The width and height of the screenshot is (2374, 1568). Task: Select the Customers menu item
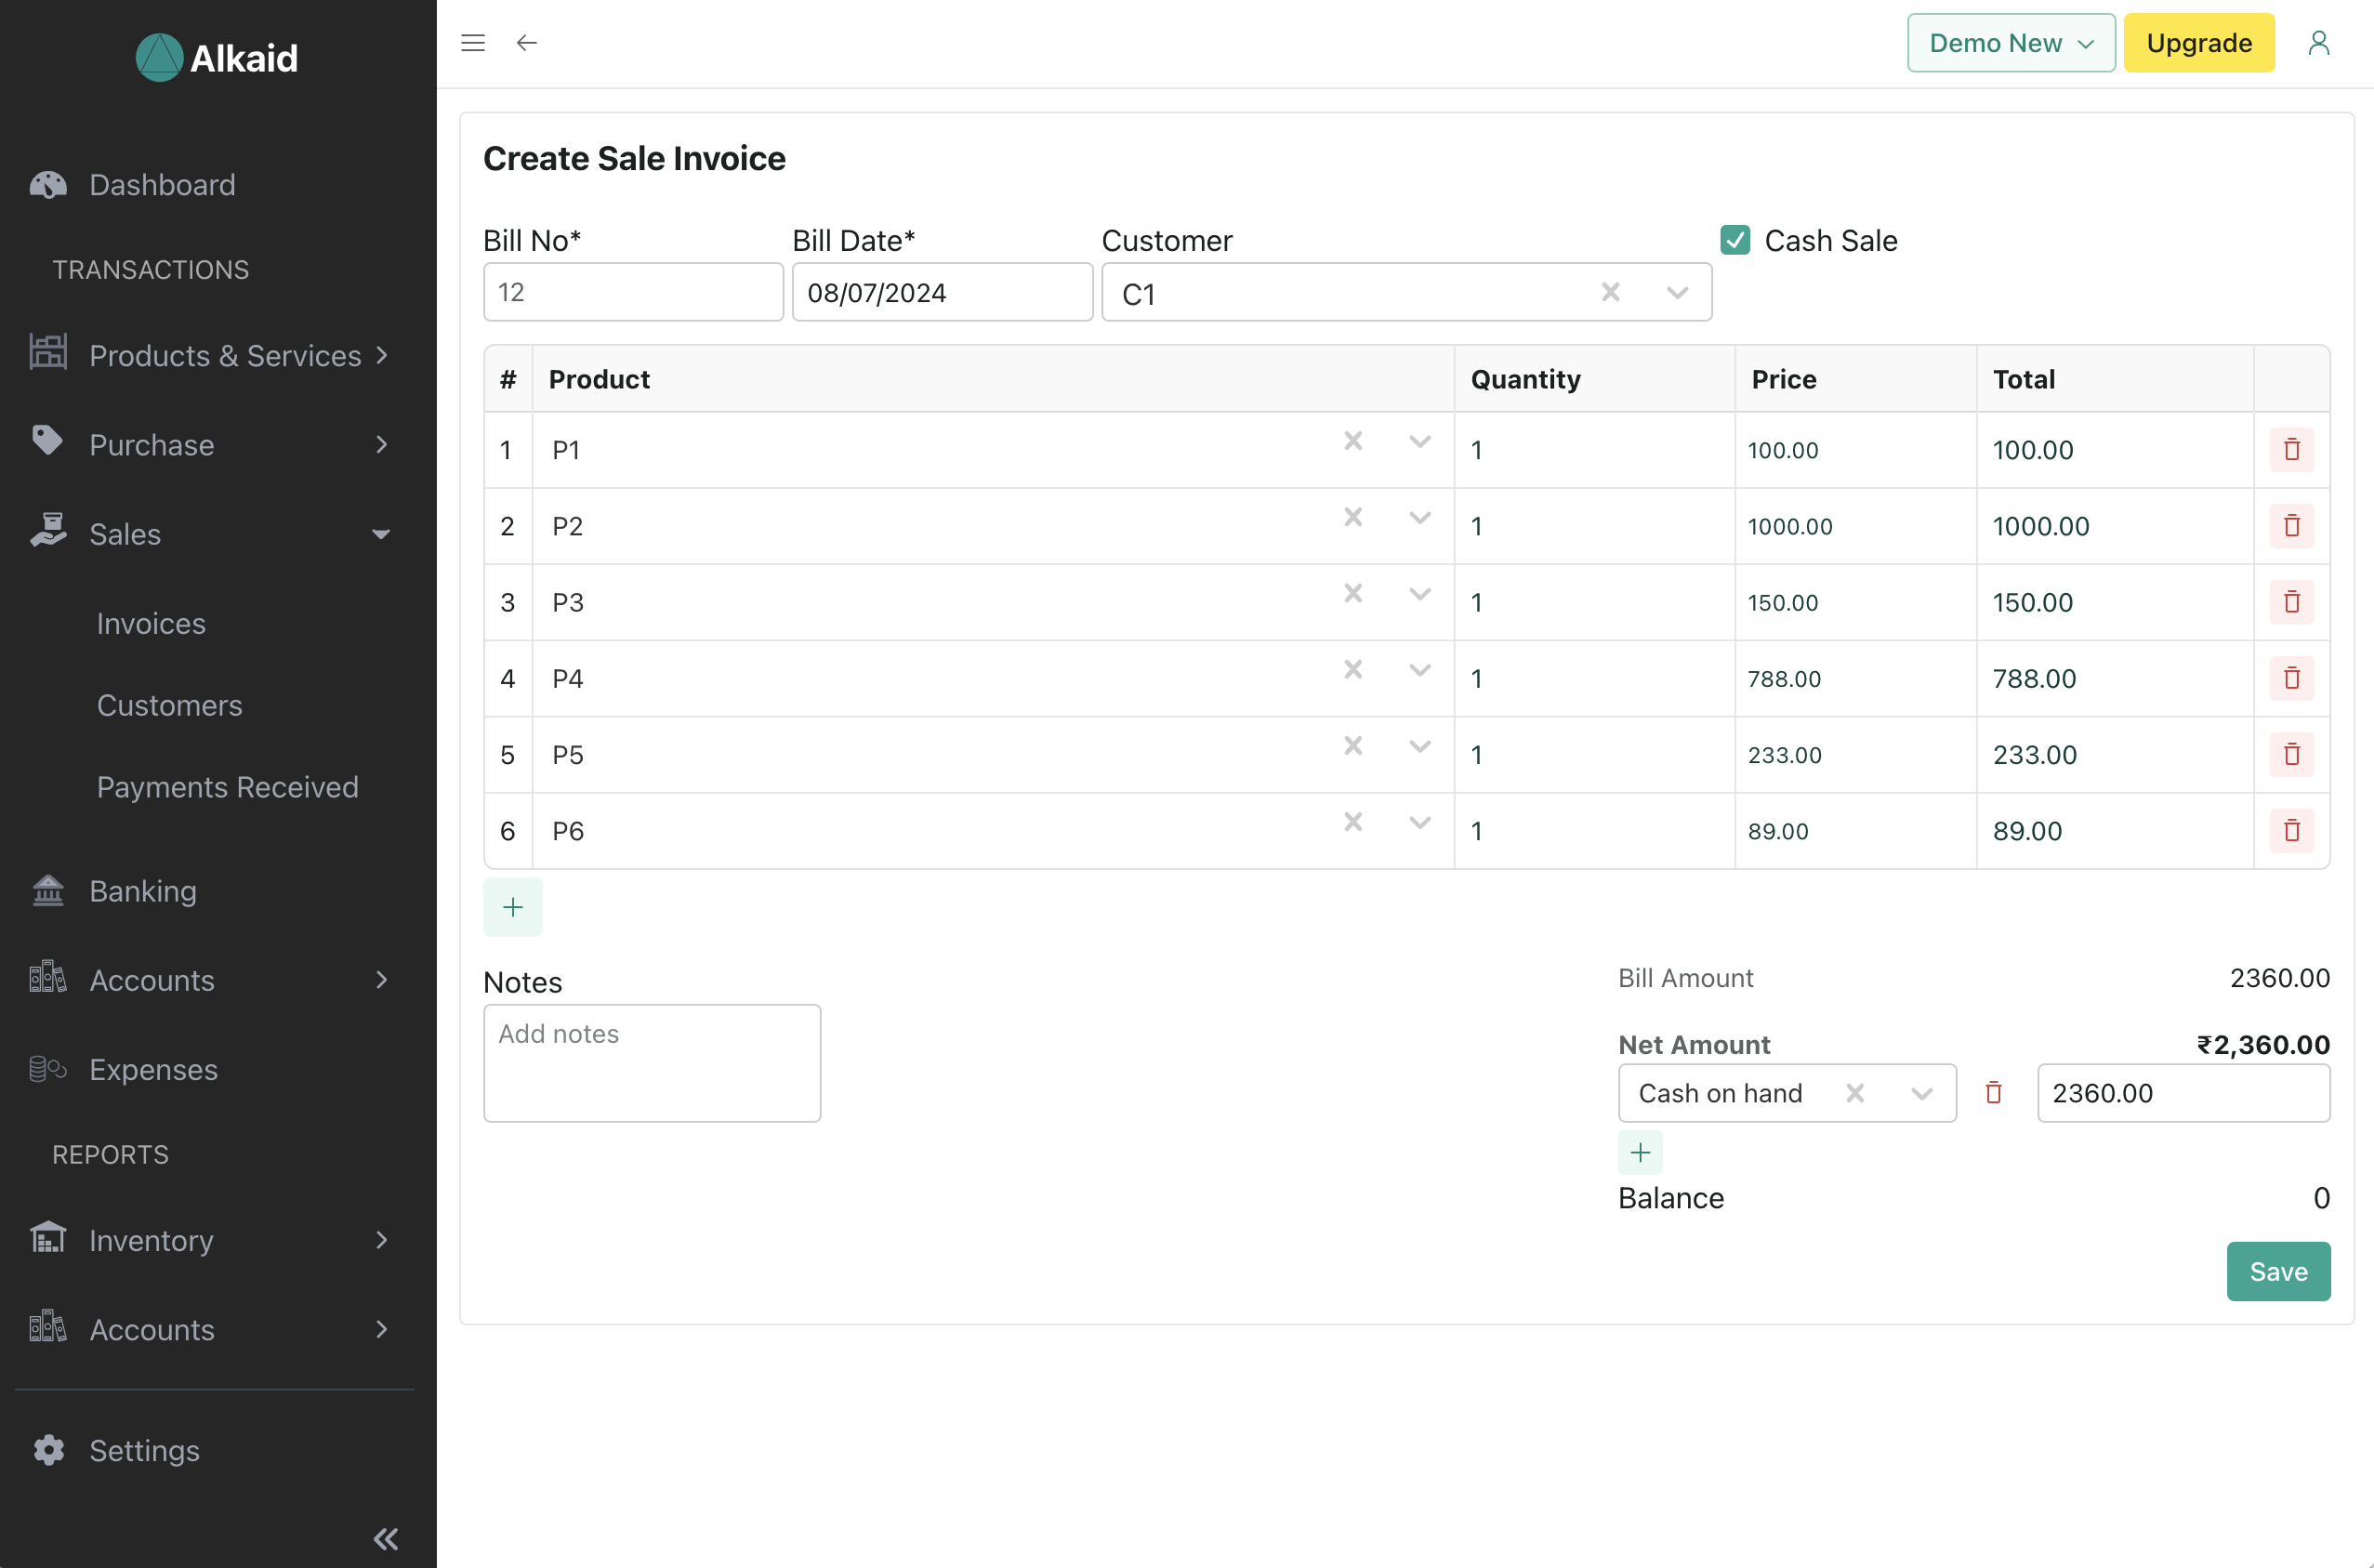click(x=171, y=704)
